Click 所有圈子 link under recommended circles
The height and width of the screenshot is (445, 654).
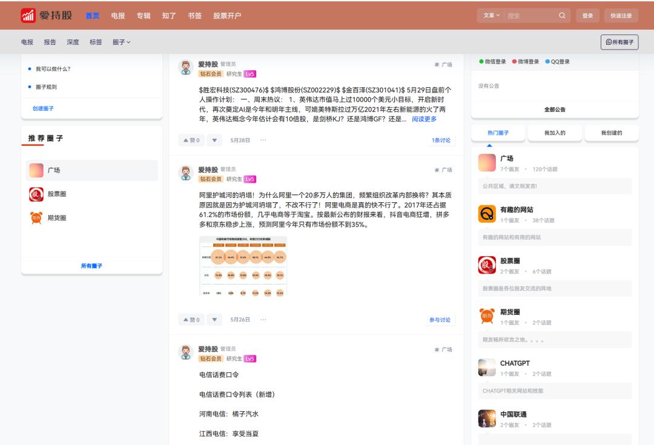point(91,266)
